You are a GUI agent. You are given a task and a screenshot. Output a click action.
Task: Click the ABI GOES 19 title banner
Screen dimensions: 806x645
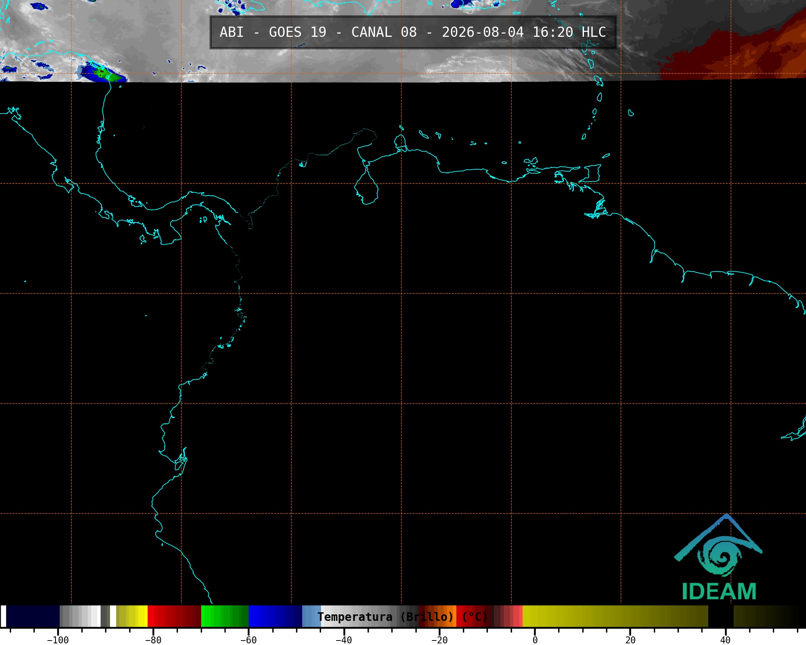pyautogui.click(x=413, y=32)
